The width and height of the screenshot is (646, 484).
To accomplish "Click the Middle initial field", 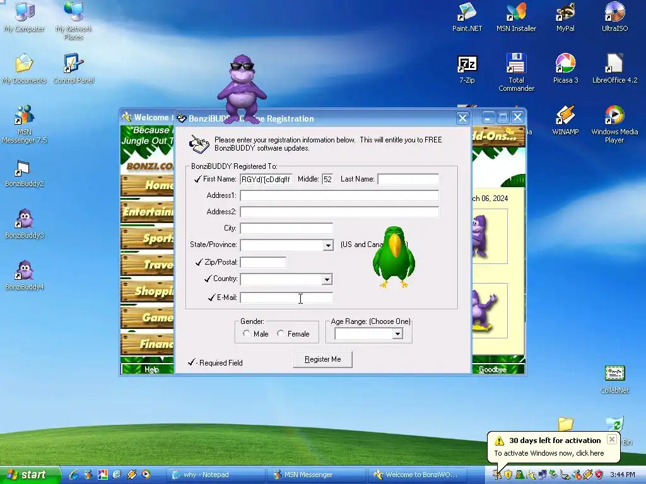I will pos(328,180).
